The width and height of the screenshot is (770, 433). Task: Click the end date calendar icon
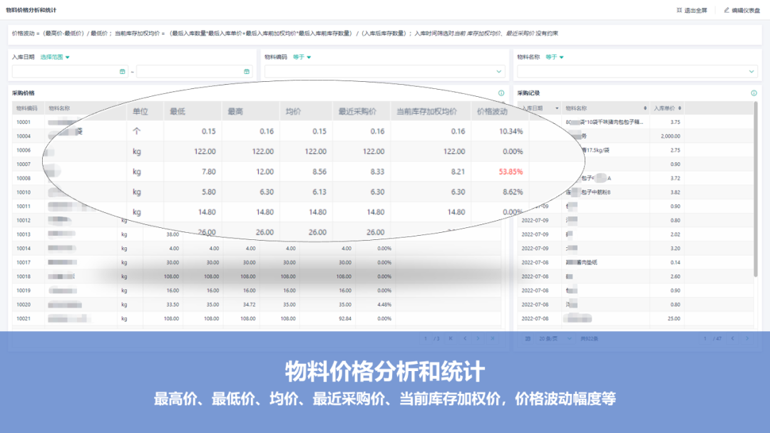point(247,71)
